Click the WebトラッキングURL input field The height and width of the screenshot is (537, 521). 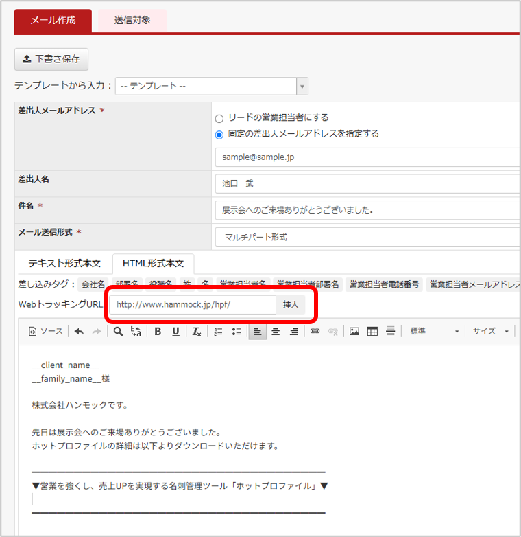point(193,304)
